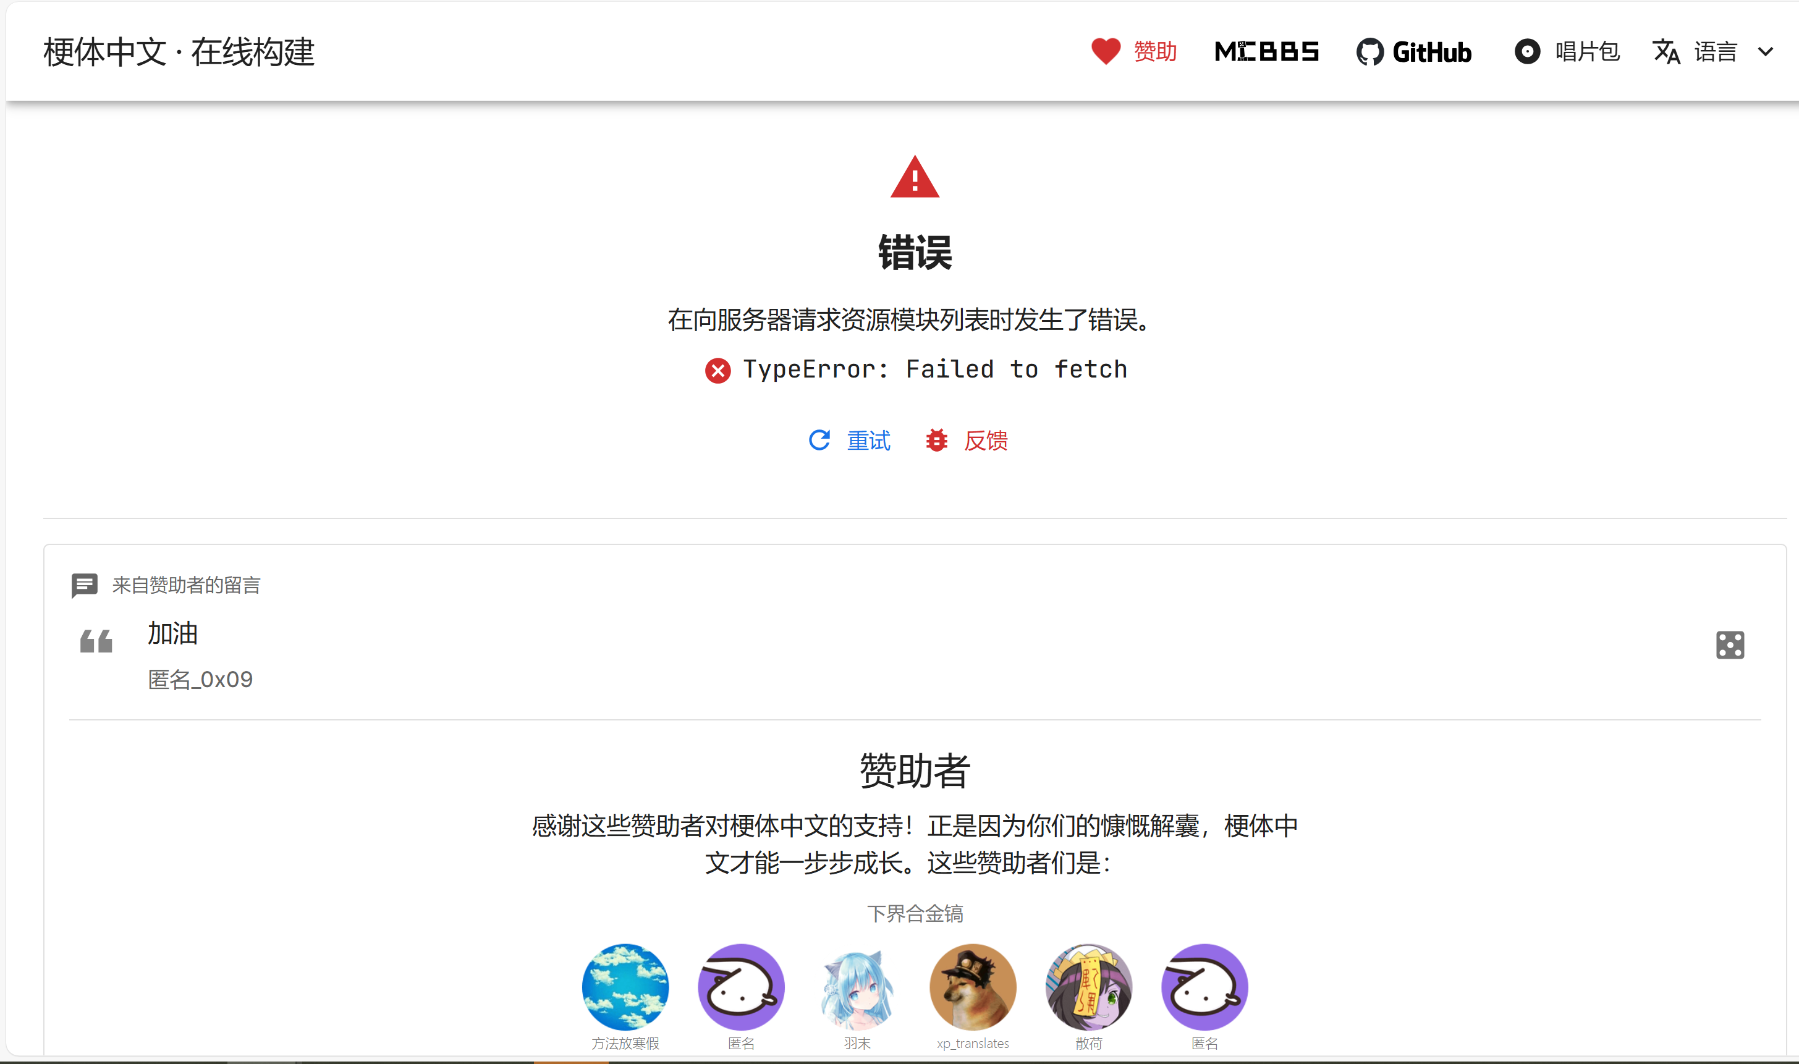
Task: Click the dice icon to randomize message
Action: coord(1729,644)
